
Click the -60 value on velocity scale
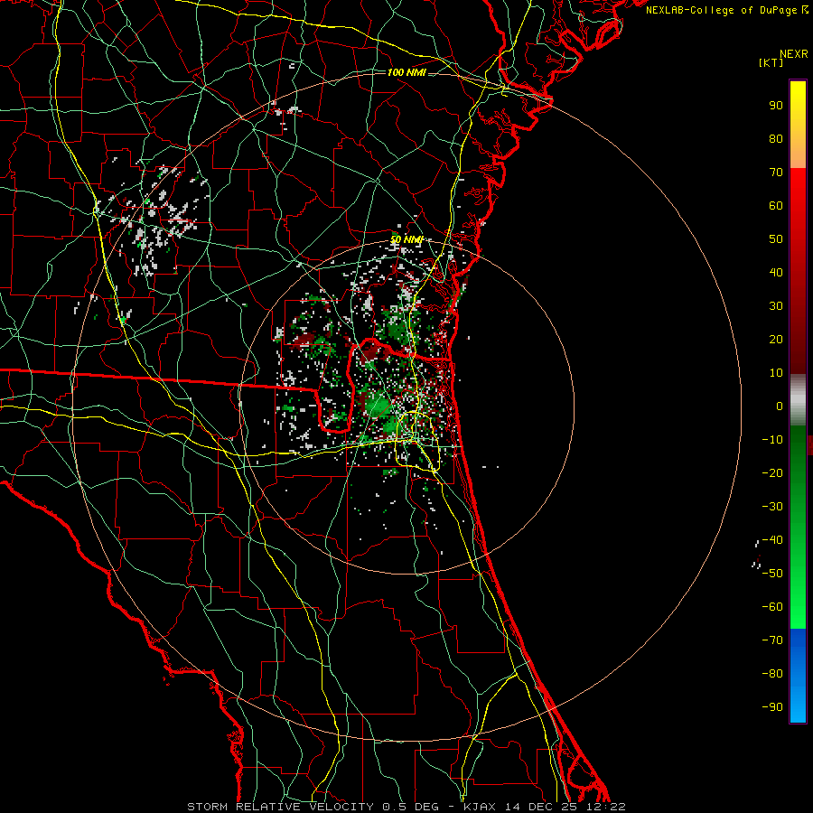[x=772, y=607]
